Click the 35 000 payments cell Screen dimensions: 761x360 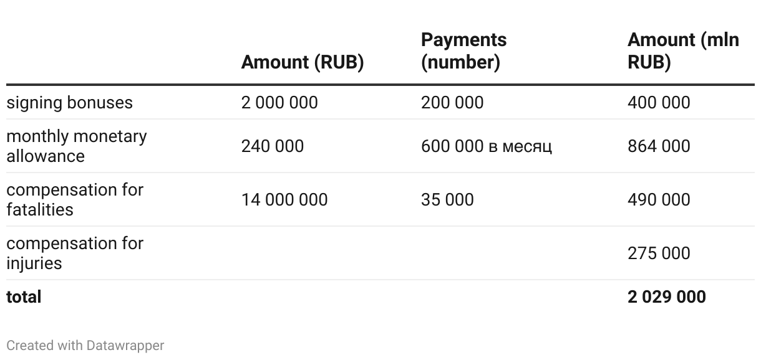447,199
